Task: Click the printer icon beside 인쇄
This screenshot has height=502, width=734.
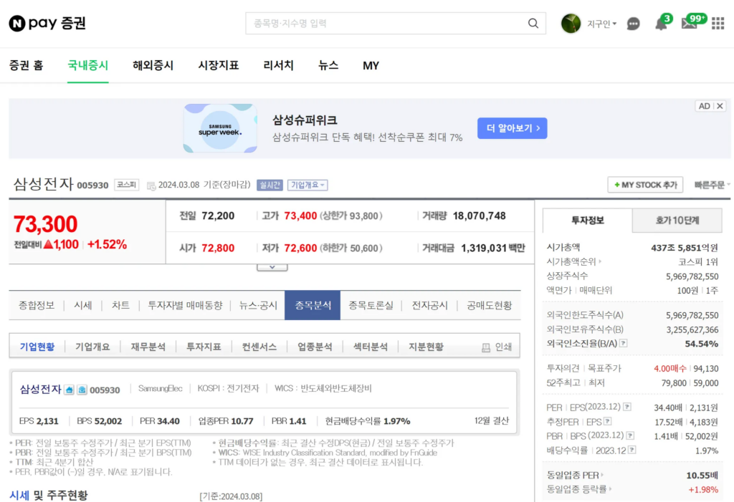Action: tap(486, 347)
